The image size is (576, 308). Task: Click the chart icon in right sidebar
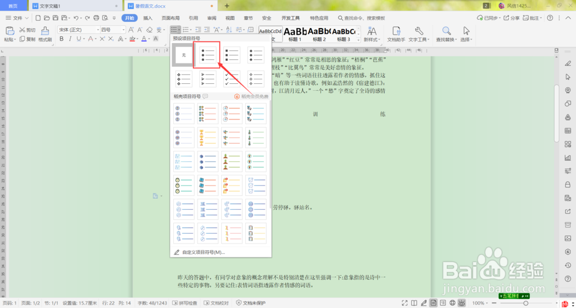click(567, 157)
